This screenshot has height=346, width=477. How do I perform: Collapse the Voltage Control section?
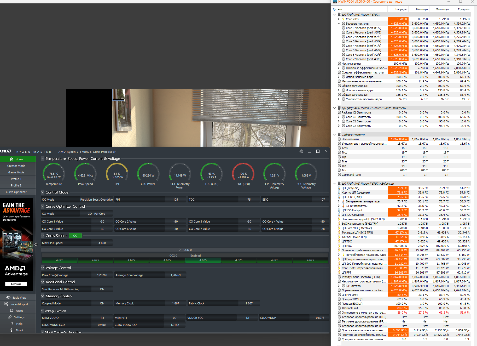pyautogui.click(x=43, y=268)
